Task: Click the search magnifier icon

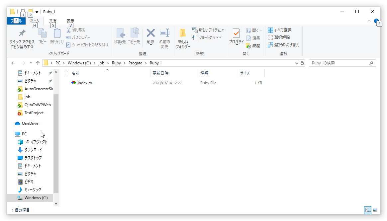Action: pyautogui.click(x=371, y=63)
